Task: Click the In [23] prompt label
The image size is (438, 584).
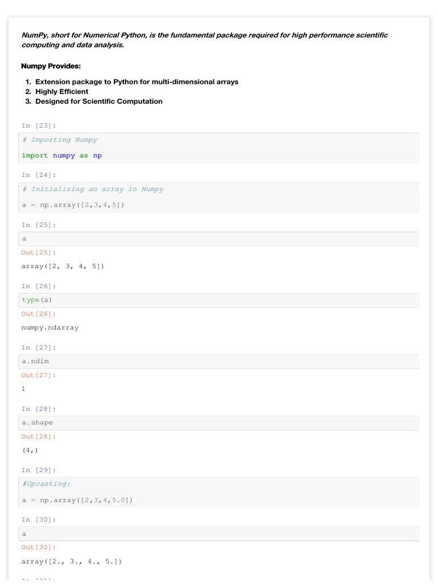Action: pos(39,125)
